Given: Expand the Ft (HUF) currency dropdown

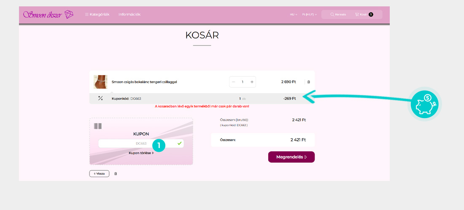Looking at the screenshot, I should tap(309, 14).
